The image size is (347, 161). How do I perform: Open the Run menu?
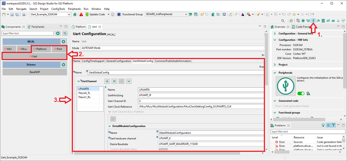click(86, 9)
